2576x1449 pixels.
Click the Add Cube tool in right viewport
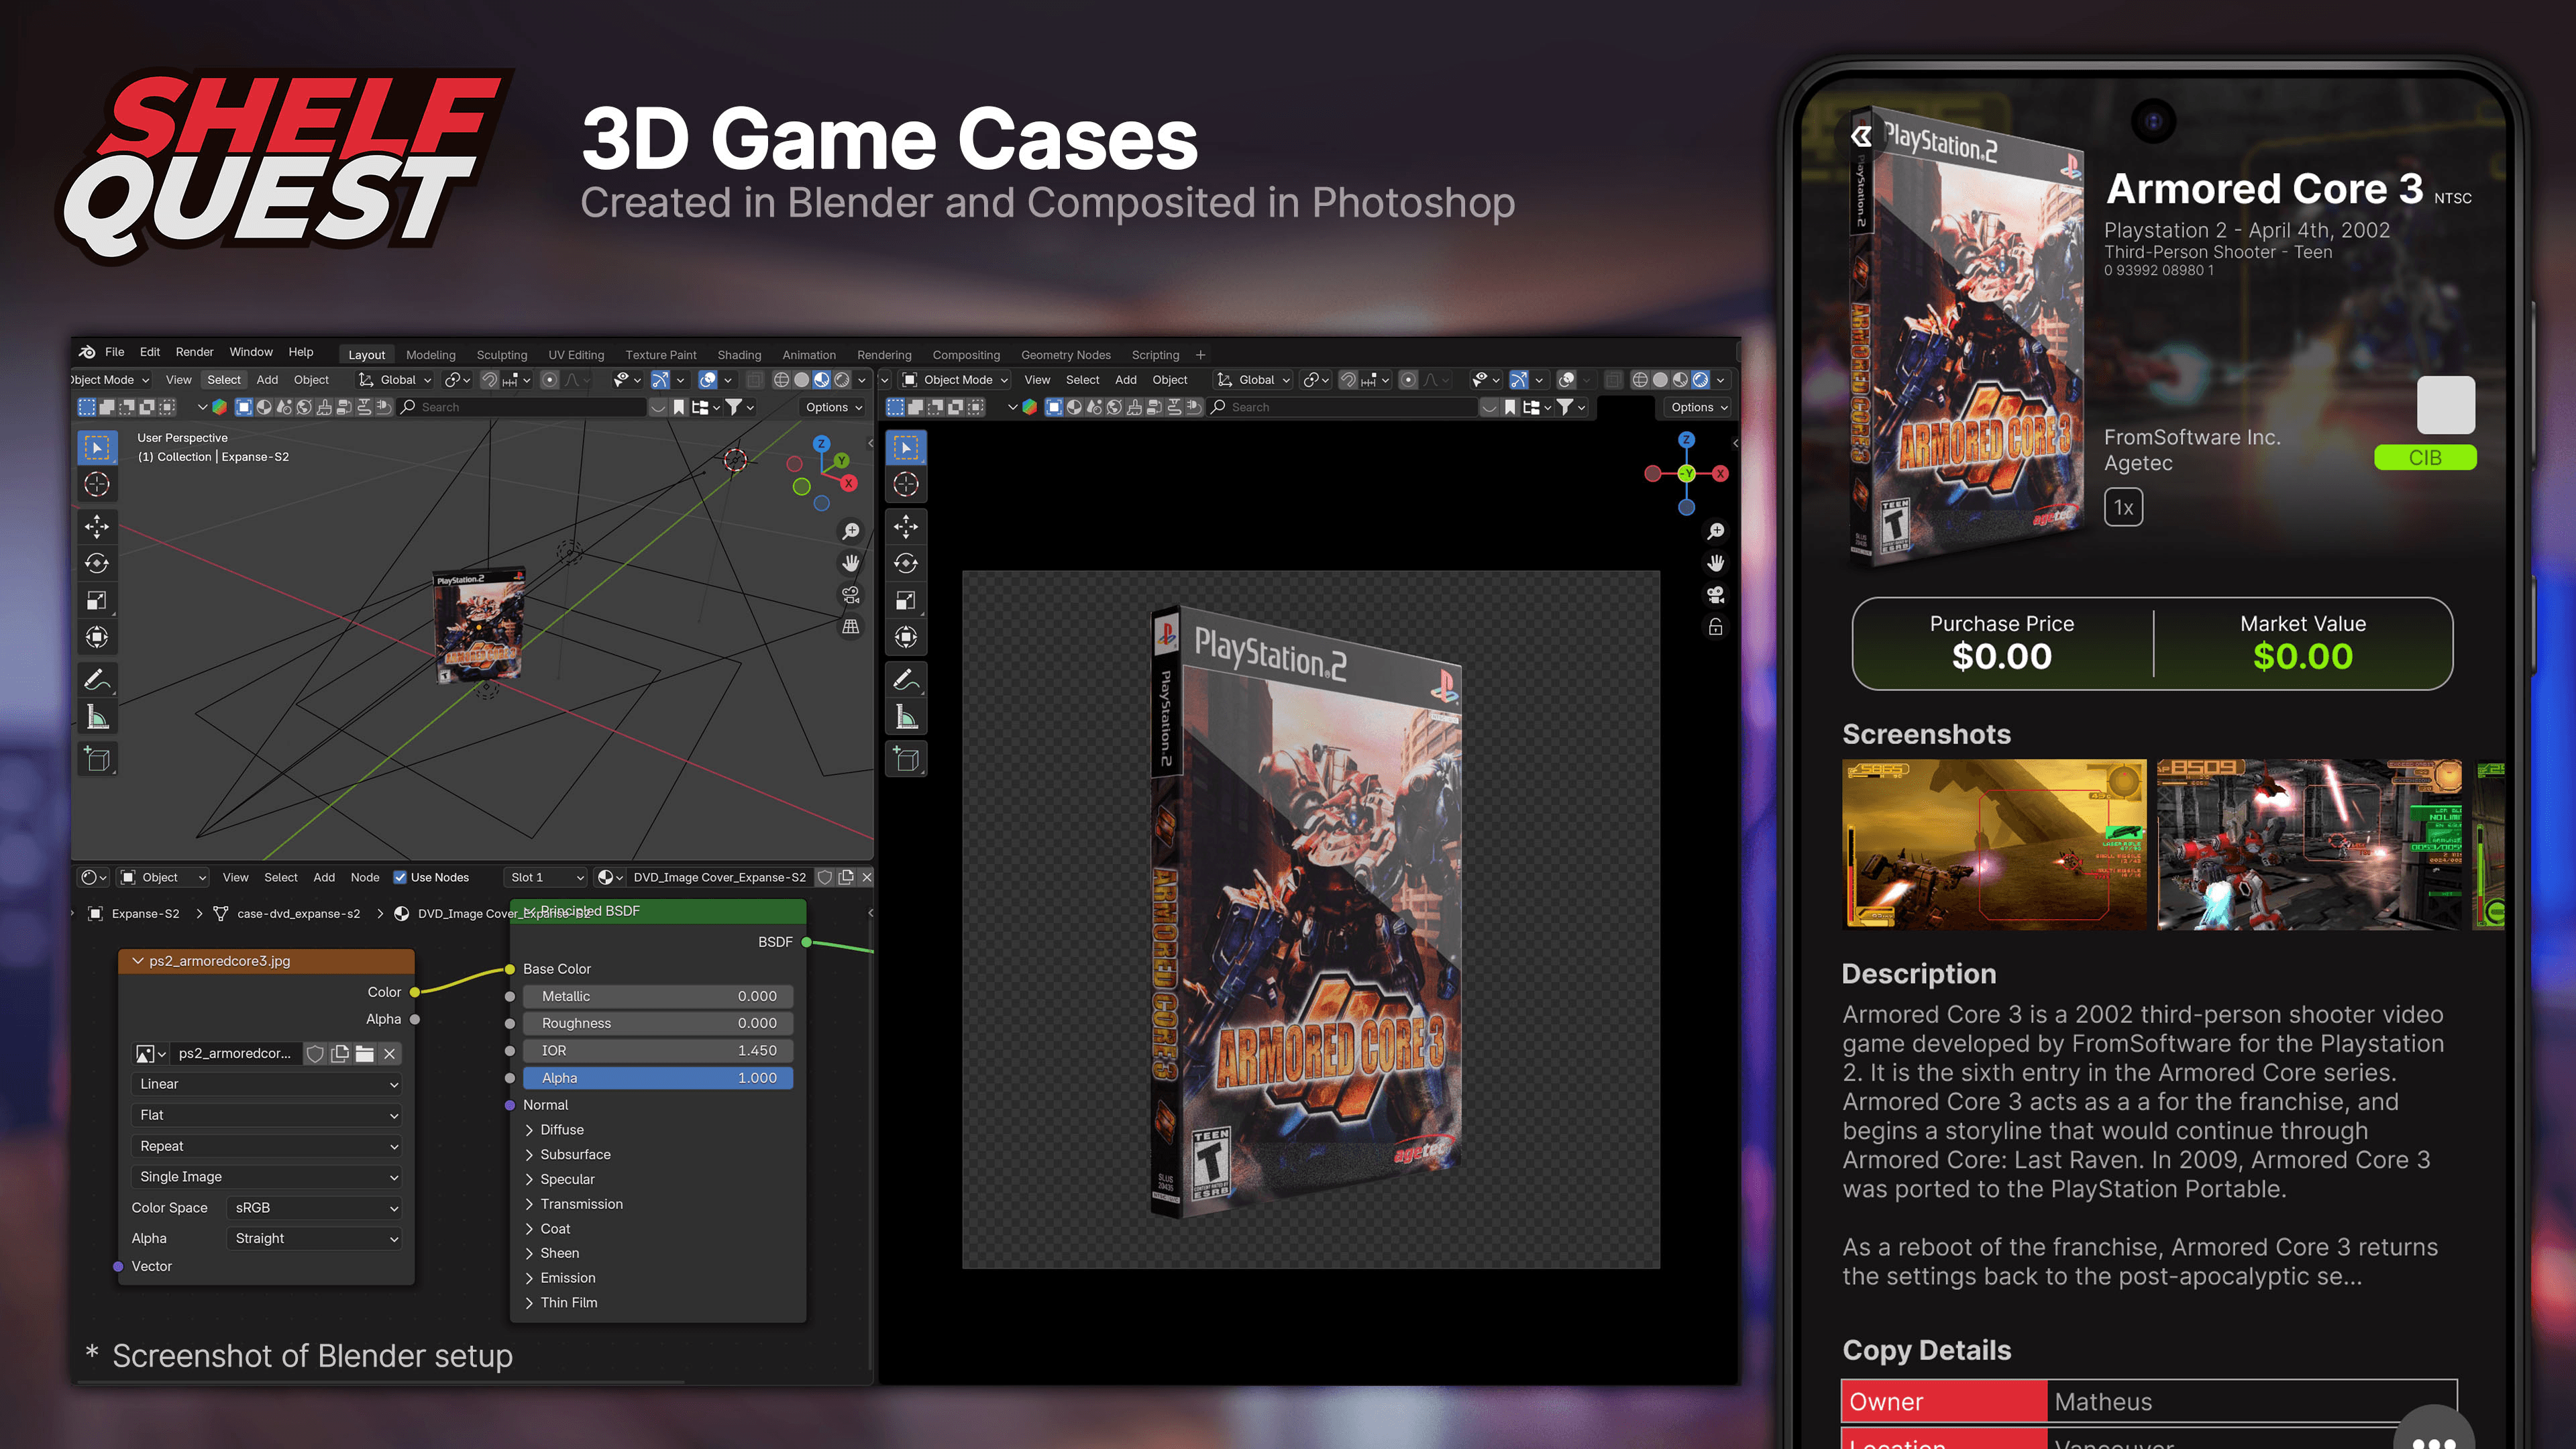point(906,759)
